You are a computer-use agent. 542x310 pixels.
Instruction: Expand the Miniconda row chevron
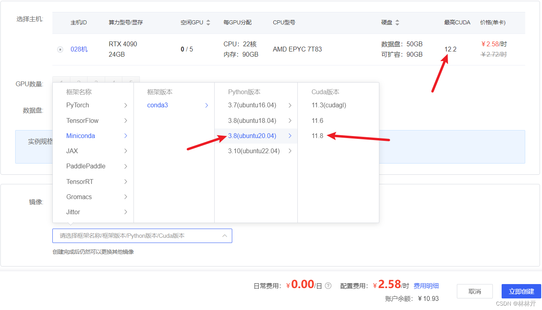click(x=126, y=136)
